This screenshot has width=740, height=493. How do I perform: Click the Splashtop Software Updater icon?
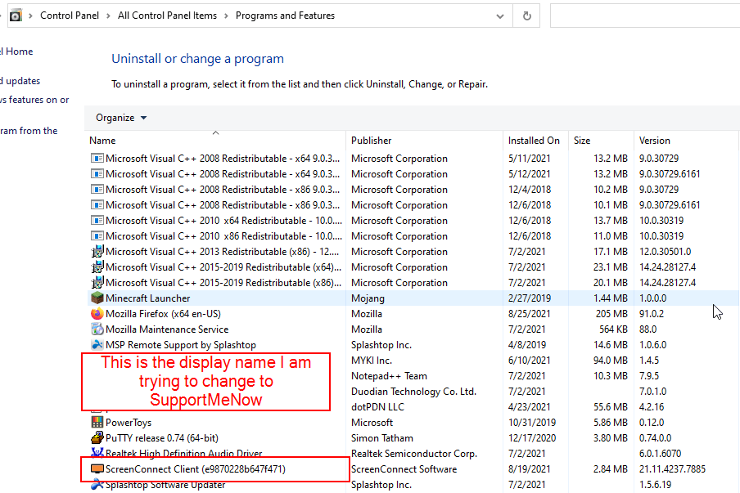tap(97, 484)
